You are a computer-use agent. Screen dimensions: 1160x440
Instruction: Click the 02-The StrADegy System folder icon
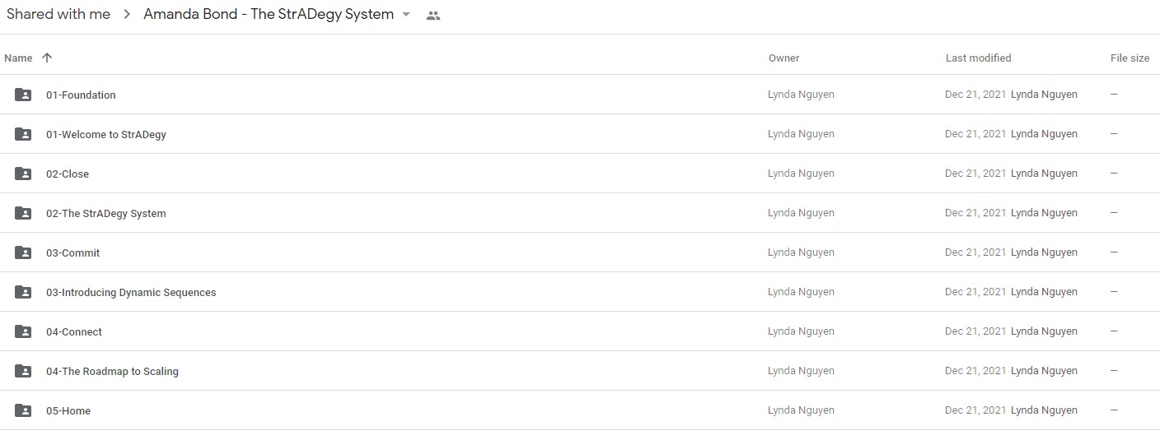click(23, 213)
